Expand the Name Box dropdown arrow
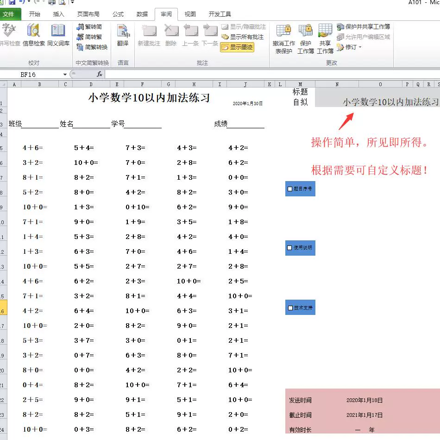The width and height of the screenshot is (440, 440). coord(63,74)
